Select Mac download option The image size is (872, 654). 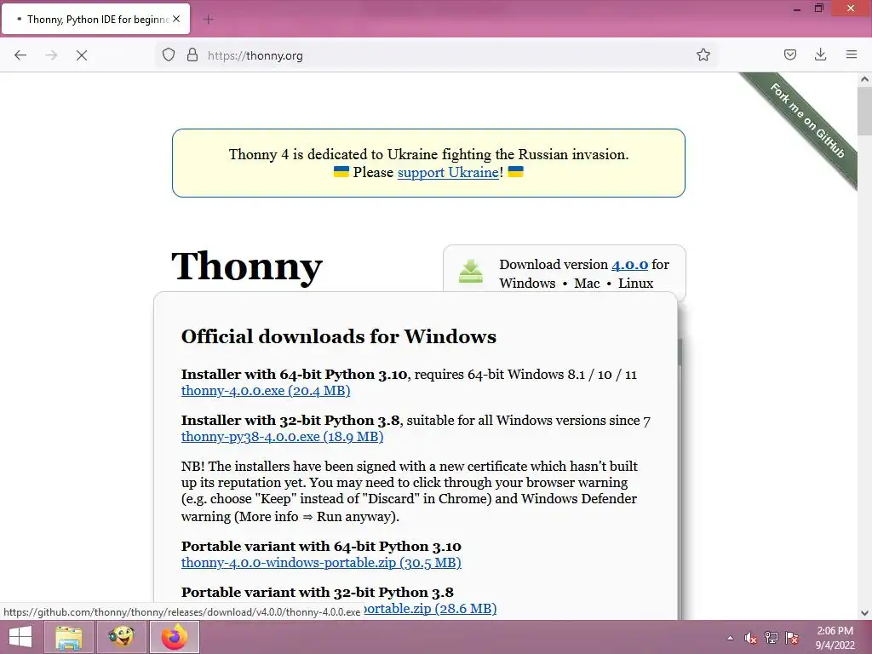click(x=587, y=283)
